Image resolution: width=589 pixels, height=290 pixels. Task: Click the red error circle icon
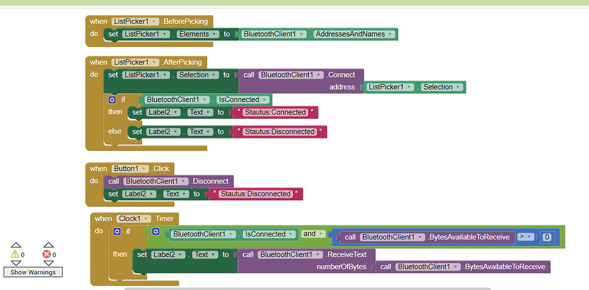coord(47,254)
